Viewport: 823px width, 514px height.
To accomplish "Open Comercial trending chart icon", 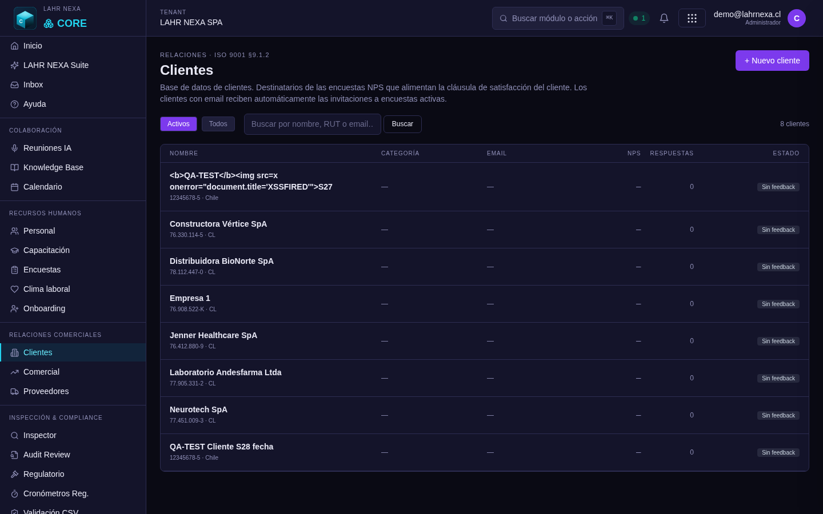I will pyautogui.click(x=15, y=372).
